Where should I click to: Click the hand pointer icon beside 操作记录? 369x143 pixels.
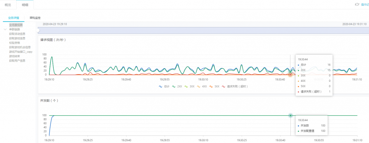tap(357, 4)
